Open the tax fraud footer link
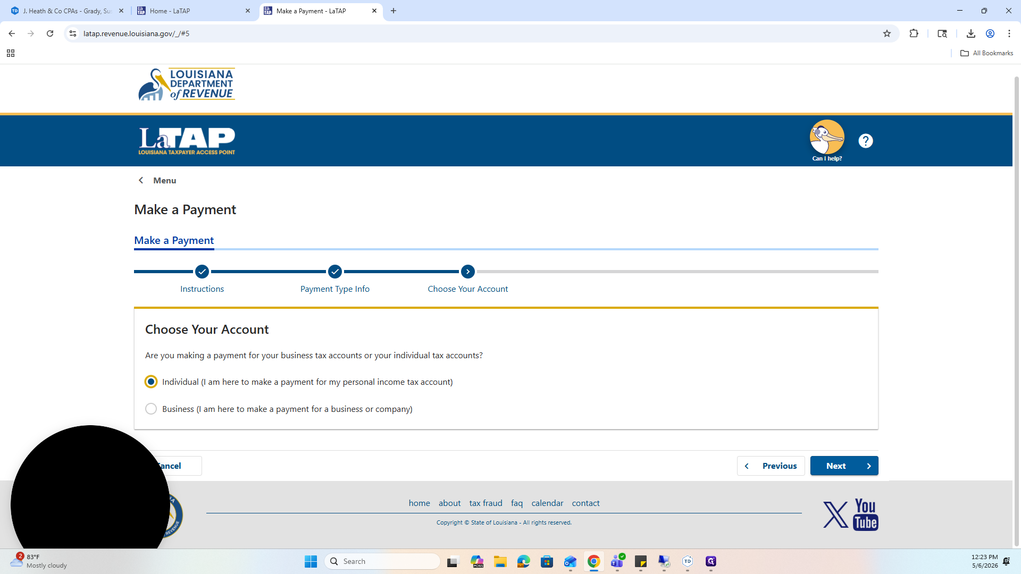 coord(486,503)
